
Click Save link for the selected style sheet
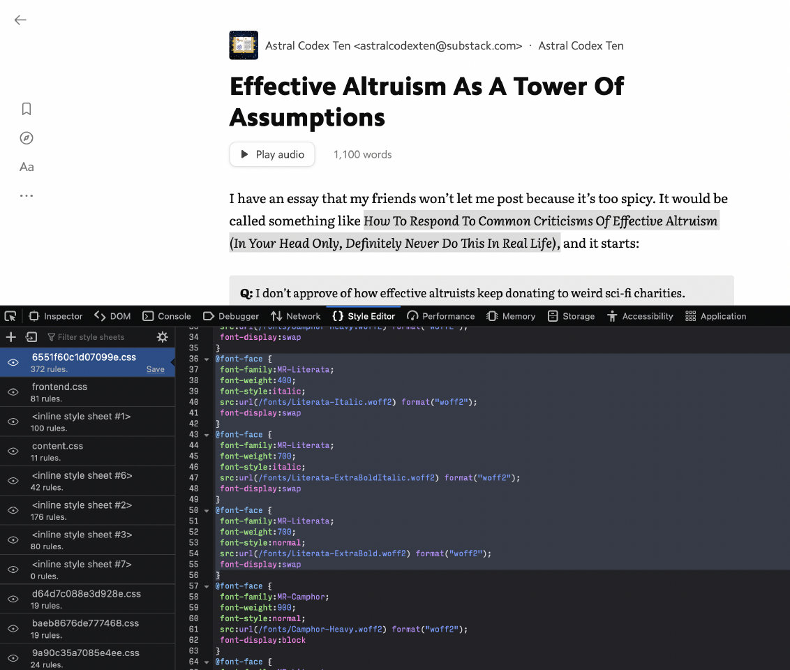coord(155,369)
